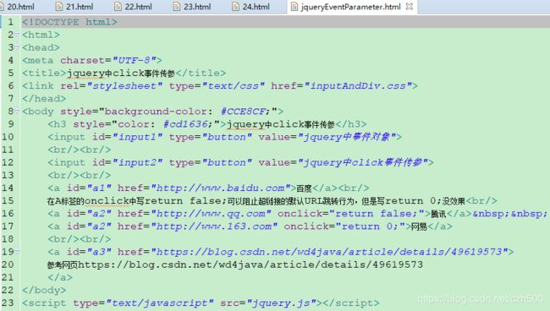The image size is (550, 311).
Task: Close the jqueryEventParameter.html tab
Action: [410, 6]
